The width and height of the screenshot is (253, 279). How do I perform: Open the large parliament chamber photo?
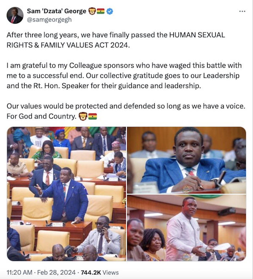pos(66,194)
